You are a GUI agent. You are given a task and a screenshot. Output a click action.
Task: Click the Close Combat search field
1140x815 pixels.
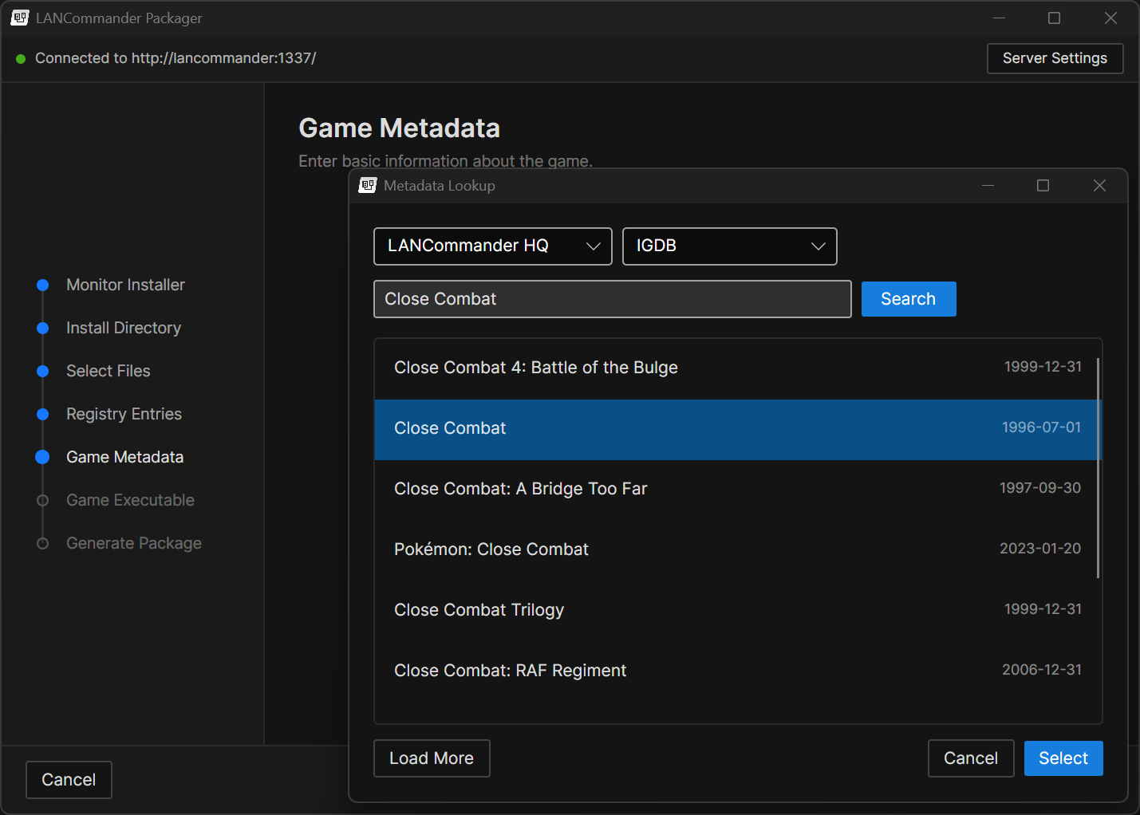pyautogui.click(x=612, y=299)
